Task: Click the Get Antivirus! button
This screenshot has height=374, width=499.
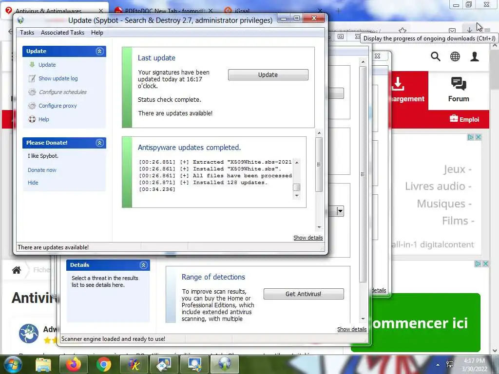Action: (x=304, y=294)
